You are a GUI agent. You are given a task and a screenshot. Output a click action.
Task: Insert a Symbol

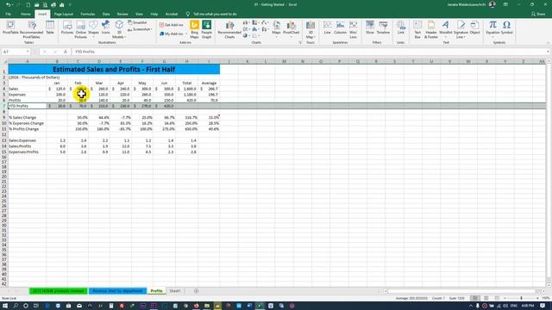tap(506, 28)
